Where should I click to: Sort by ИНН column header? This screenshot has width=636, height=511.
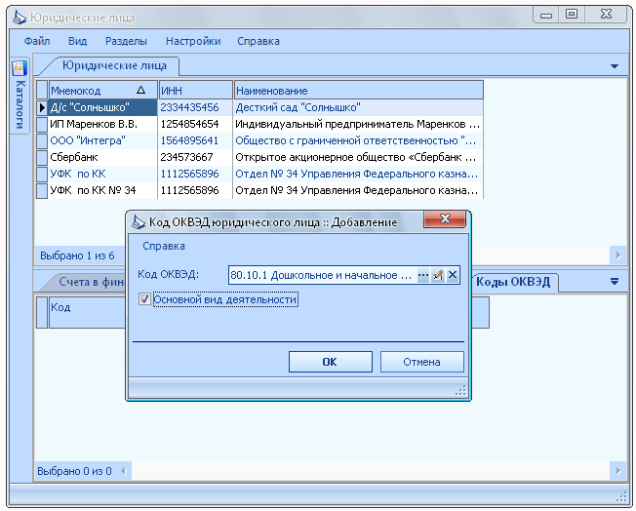(195, 90)
